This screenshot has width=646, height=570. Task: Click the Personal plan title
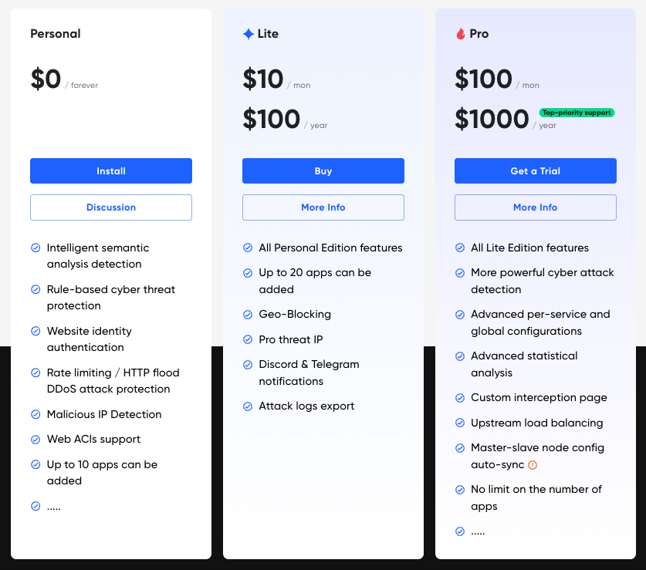[56, 34]
